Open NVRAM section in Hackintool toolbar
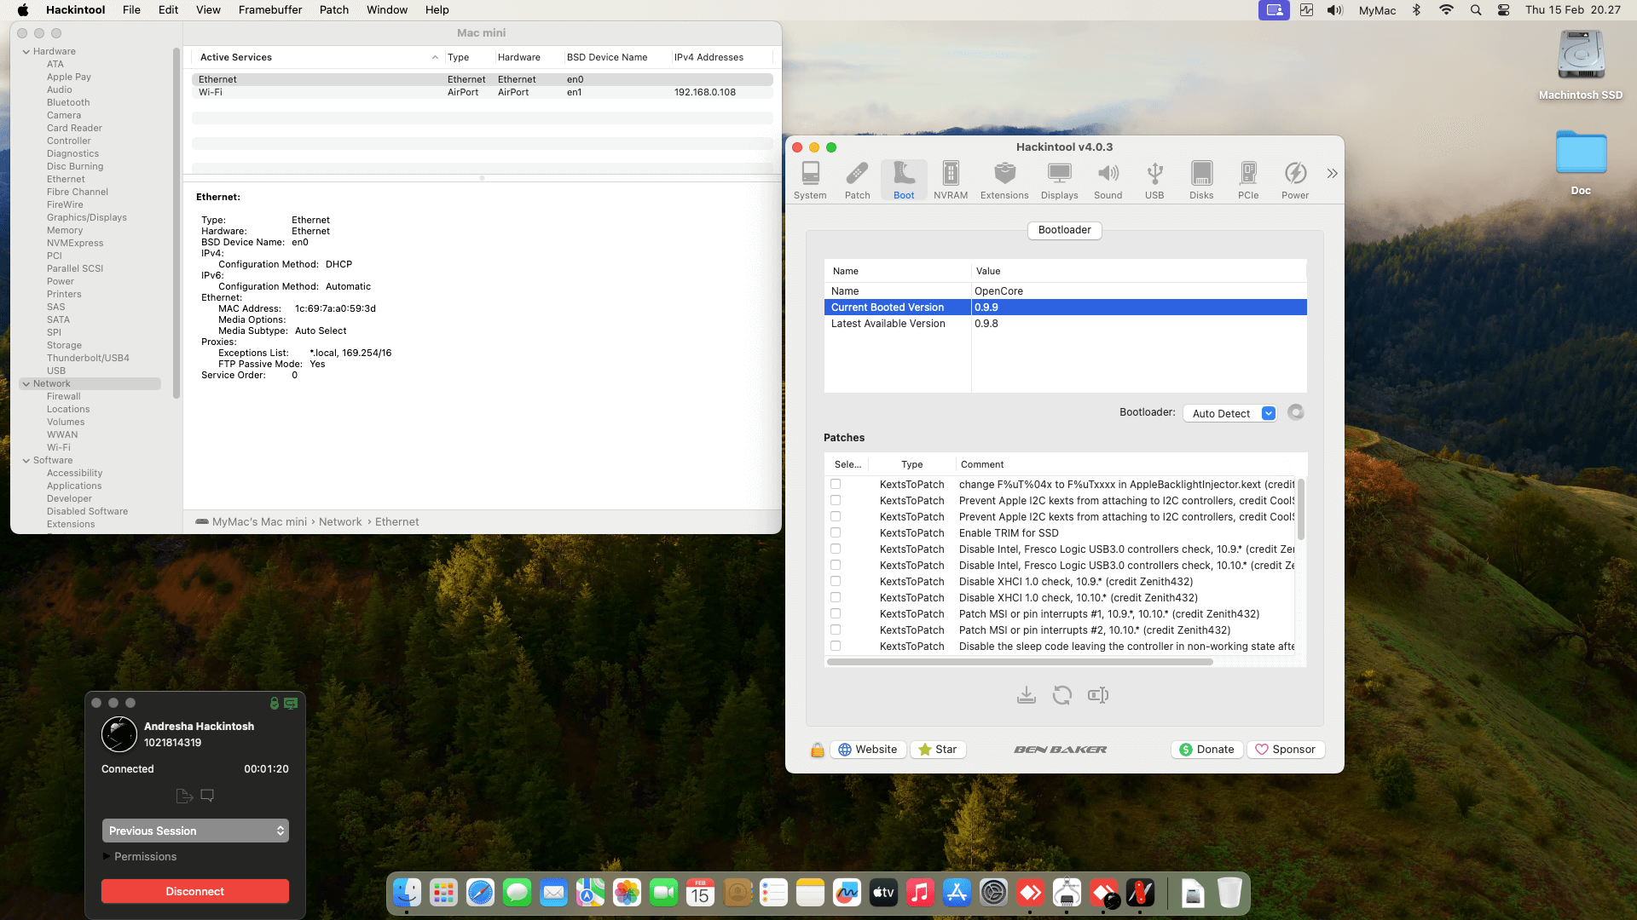Screen dimensions: 1637x920 click(x=951, y=180)
